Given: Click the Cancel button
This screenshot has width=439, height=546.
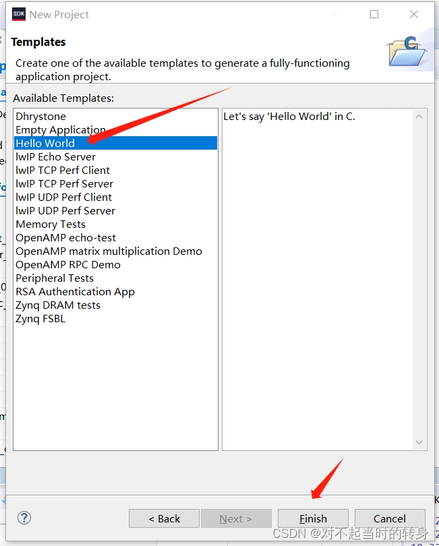Looking at the screenshot, I should pos(390,518).
